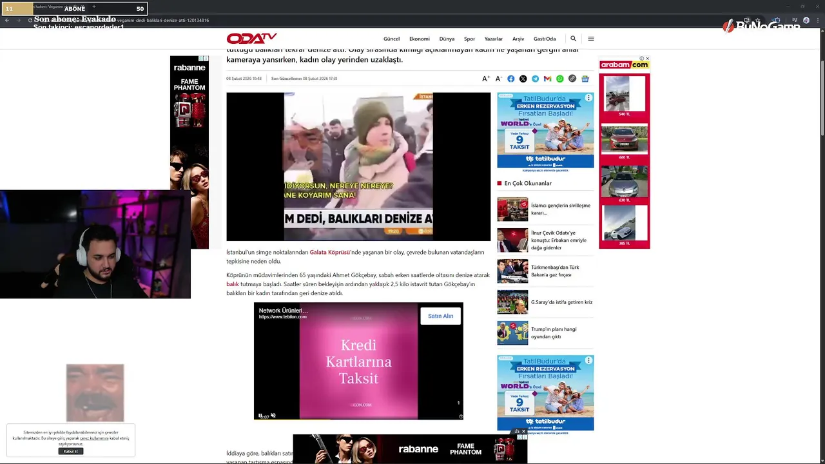Click the En Çok Okunanlar heading
This screenshot has height=464, width=825.
[528, 183]
